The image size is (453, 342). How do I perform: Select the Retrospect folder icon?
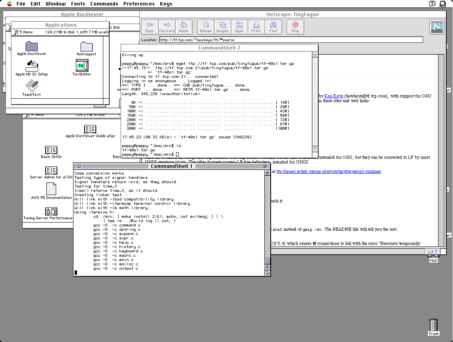point(86,46)
